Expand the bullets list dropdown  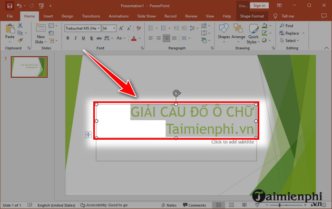point(157,28)
